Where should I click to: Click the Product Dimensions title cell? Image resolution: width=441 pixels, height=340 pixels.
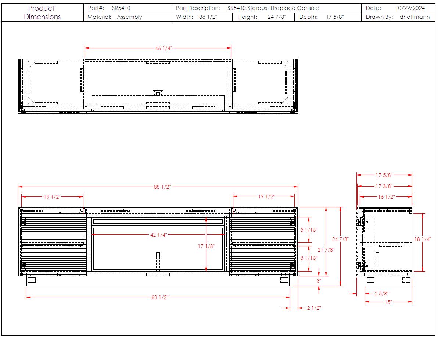(x=42, y=13)
